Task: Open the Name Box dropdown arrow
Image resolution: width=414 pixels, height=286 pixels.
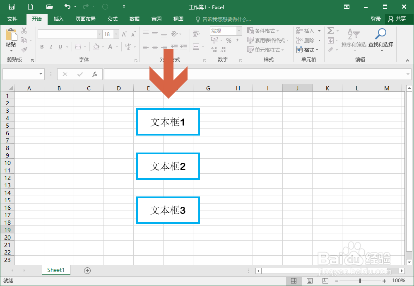Action: tap(41, 74)
